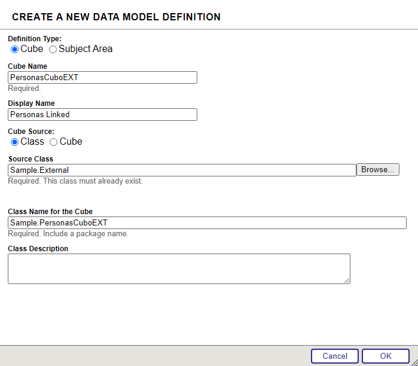This screenshot has height=366, width=418.
Task: Click the 'Include a package name' hint text
Action: click(x=86, y=234)
